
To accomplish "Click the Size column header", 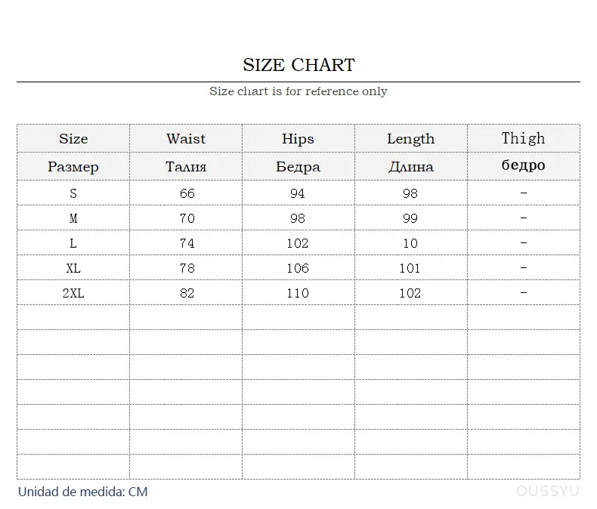I will click(73, 139).
